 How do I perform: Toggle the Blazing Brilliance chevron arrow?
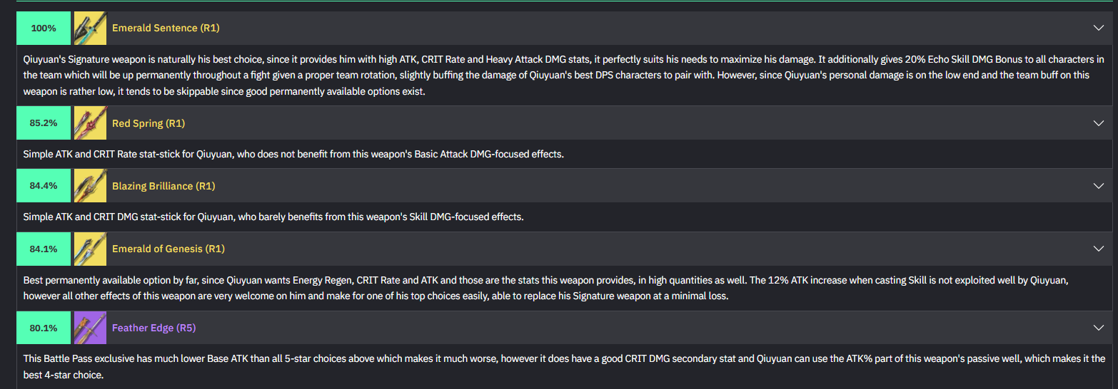[x=1098, y=186]
